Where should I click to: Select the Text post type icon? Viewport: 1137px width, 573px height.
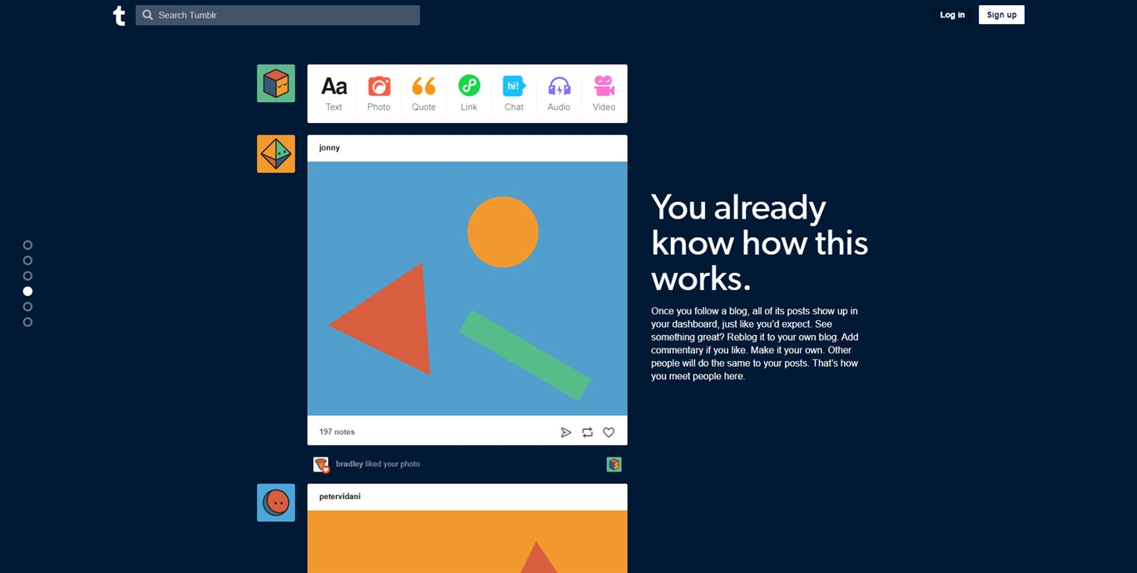pos(334,86)
